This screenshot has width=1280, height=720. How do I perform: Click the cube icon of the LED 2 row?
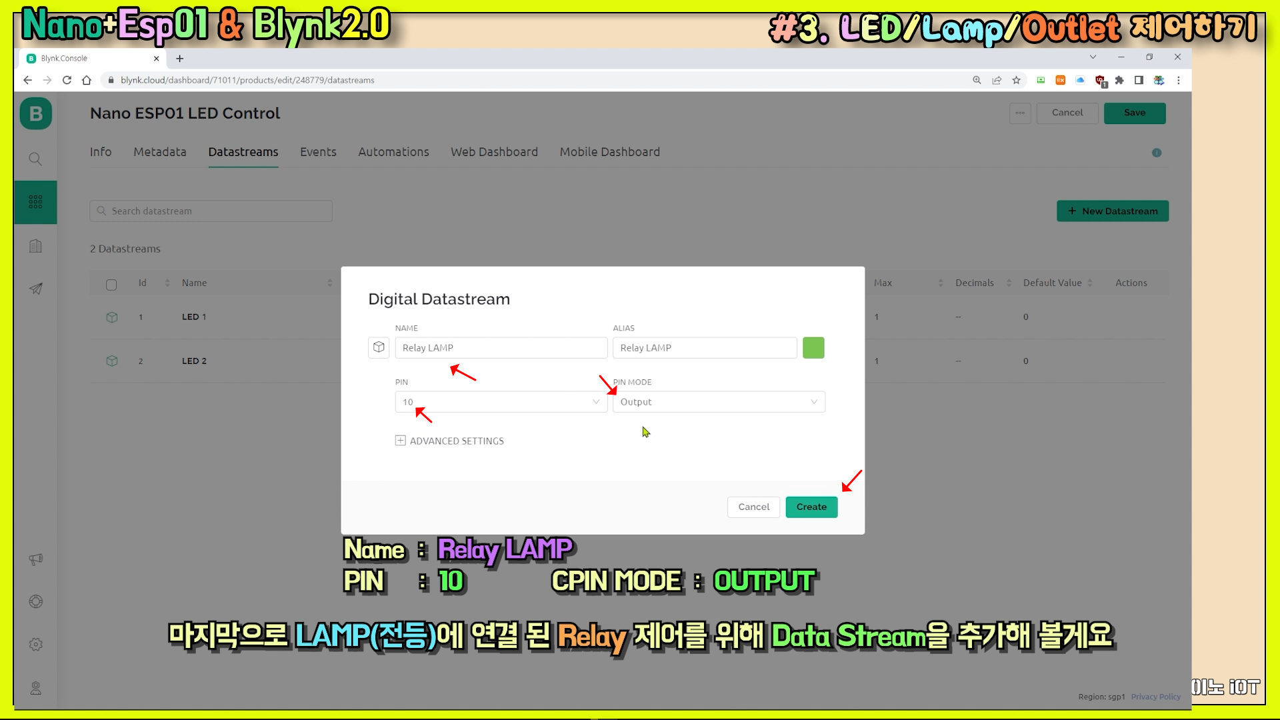pos(112,361)
